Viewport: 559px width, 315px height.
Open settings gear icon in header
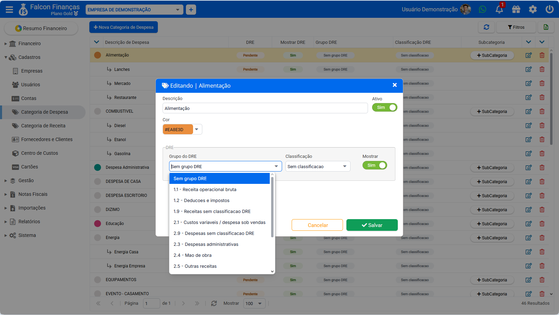coord(533,9)
